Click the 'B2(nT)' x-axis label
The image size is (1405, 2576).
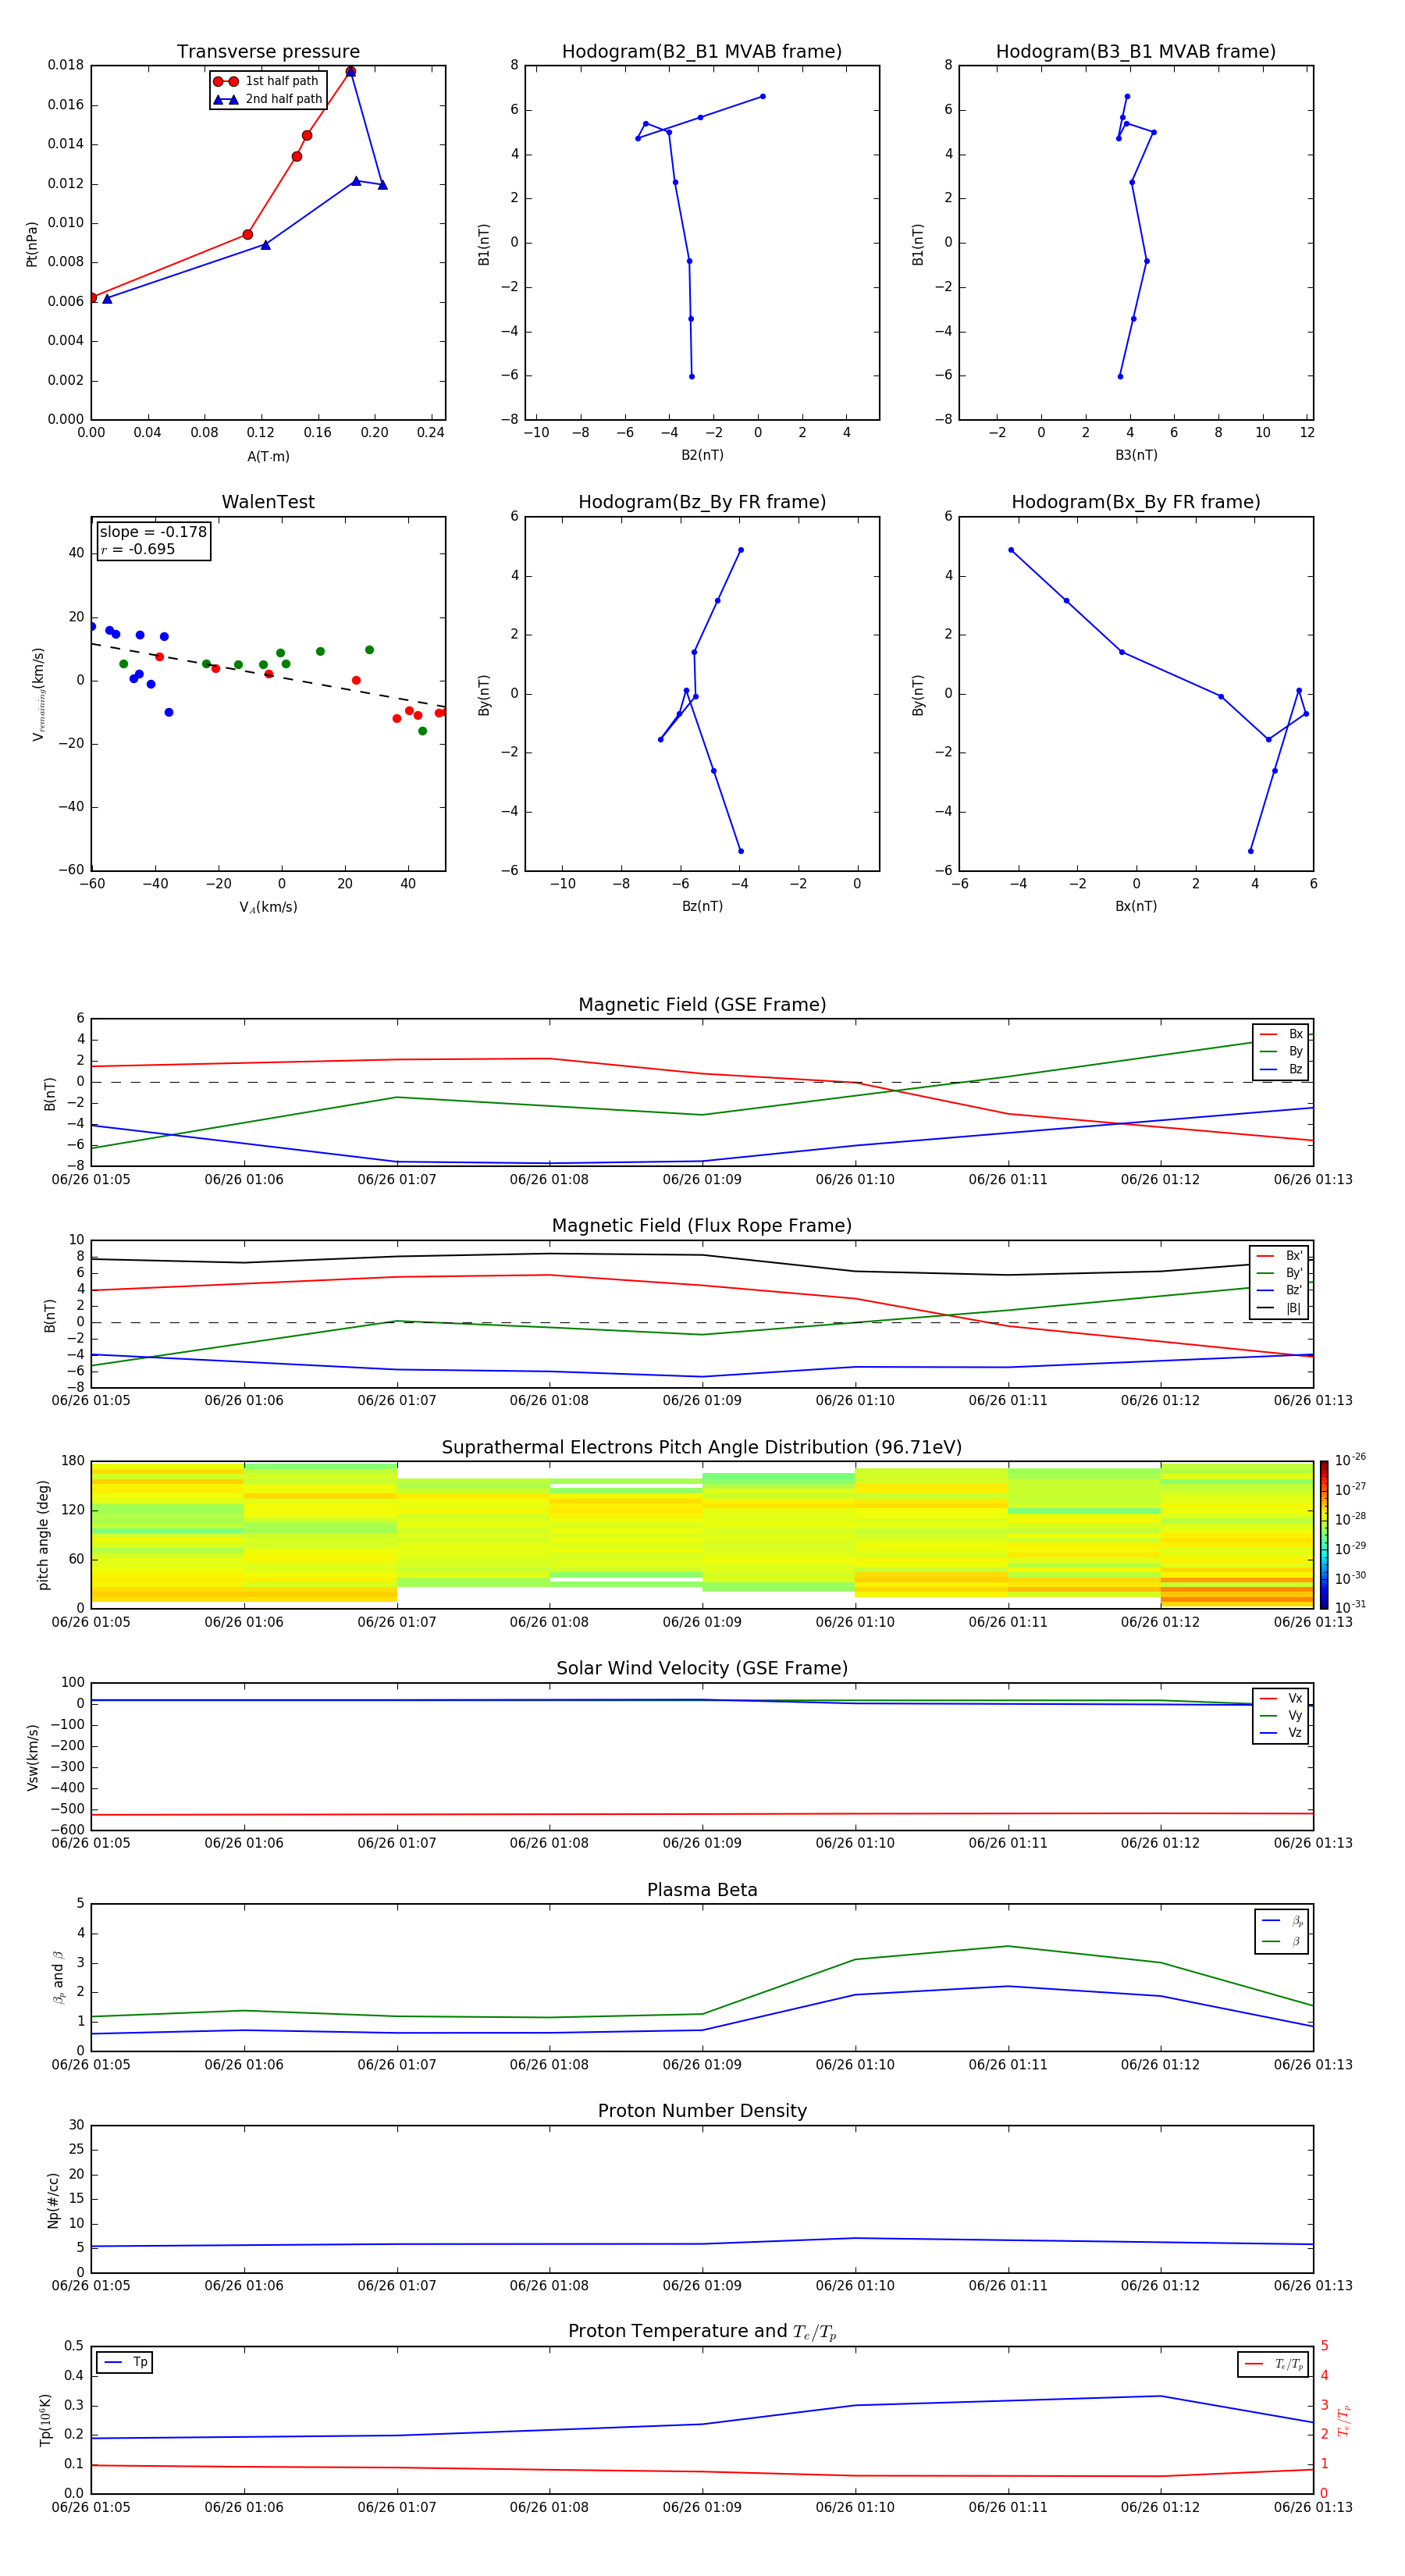(702, 455)
